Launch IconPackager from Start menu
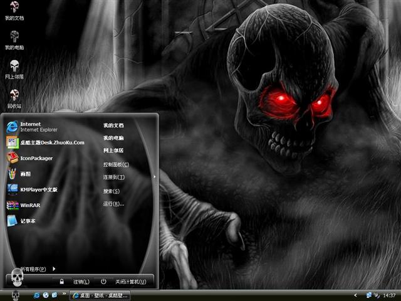 click(29, 158)
